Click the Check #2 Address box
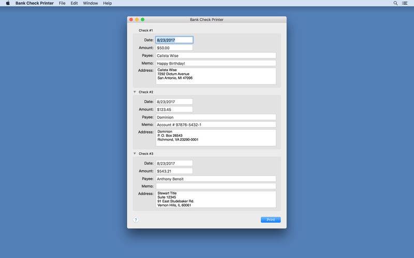414x258 pixels. 216,138
